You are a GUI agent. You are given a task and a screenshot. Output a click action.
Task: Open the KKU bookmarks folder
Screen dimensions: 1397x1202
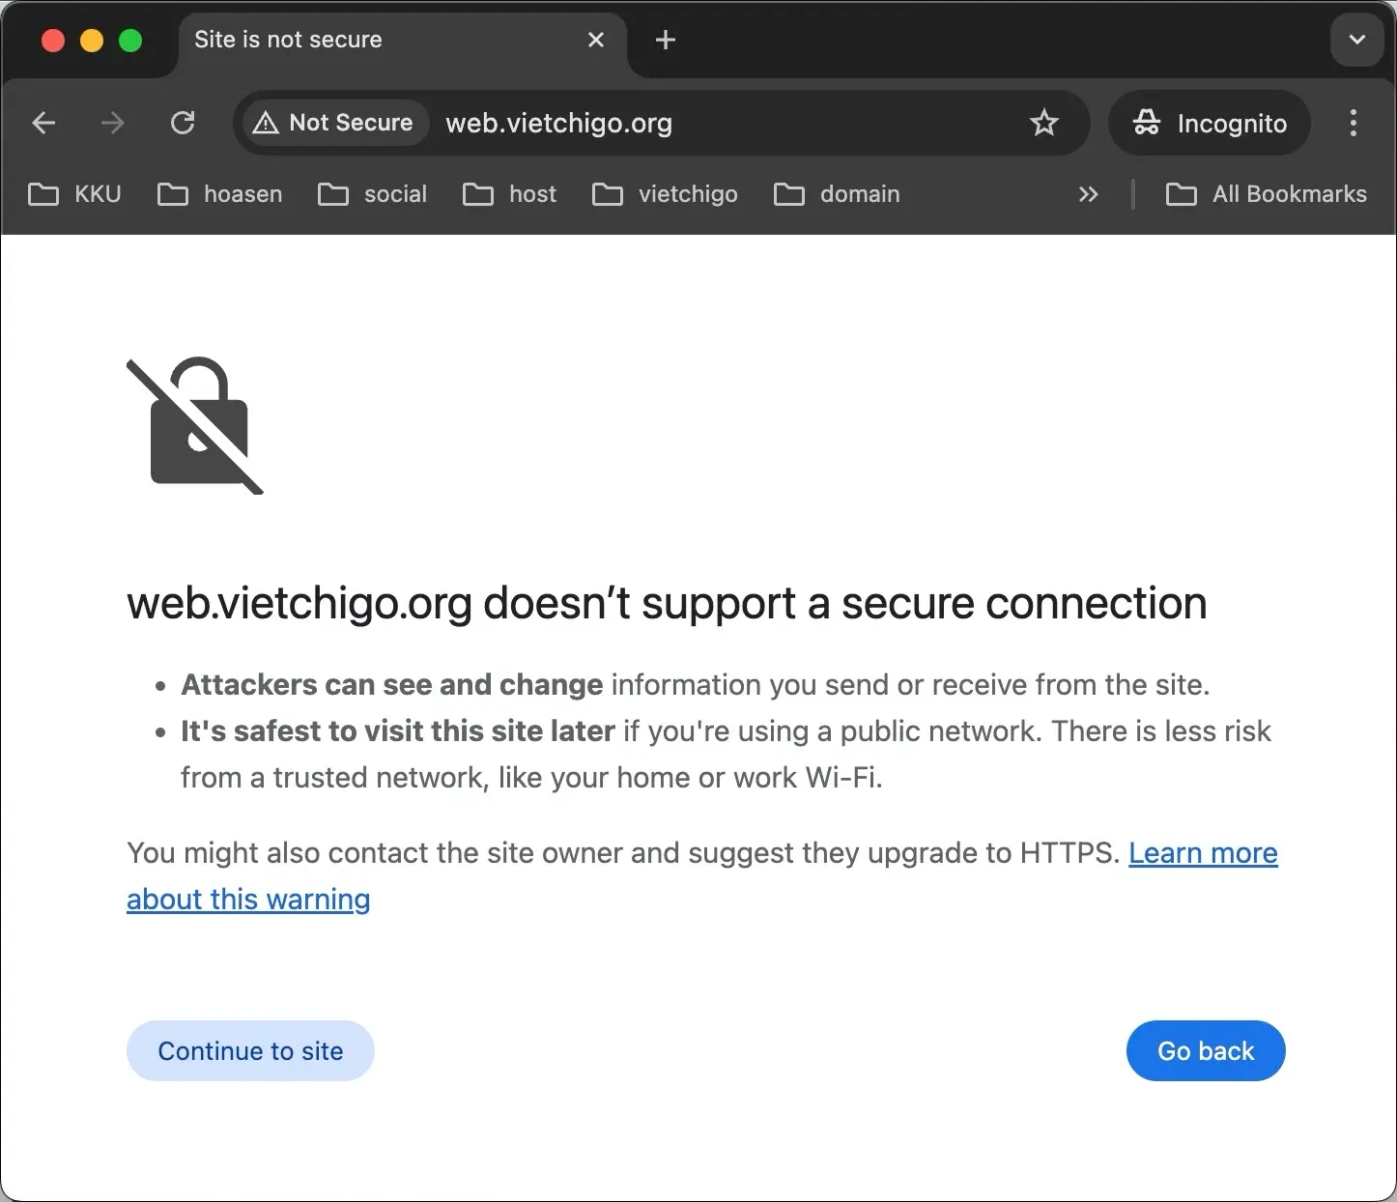point(75,194)
